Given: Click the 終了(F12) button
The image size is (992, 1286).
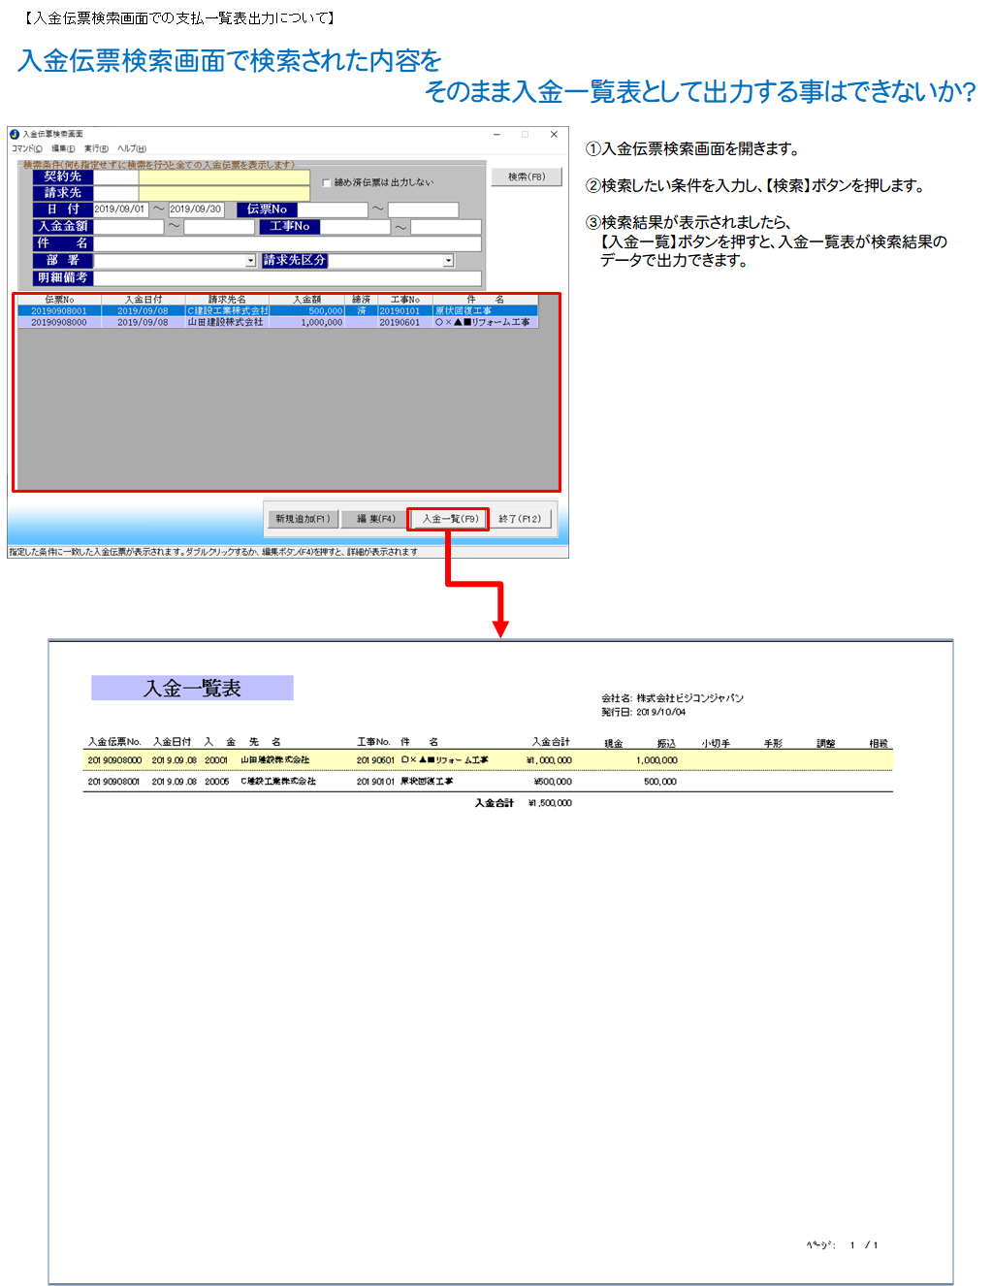Looking at the screenshot, I should 520,519.
